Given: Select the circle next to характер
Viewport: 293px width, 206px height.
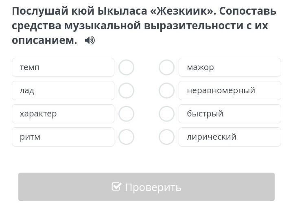Looking at the screenshot, I should 126,114.
